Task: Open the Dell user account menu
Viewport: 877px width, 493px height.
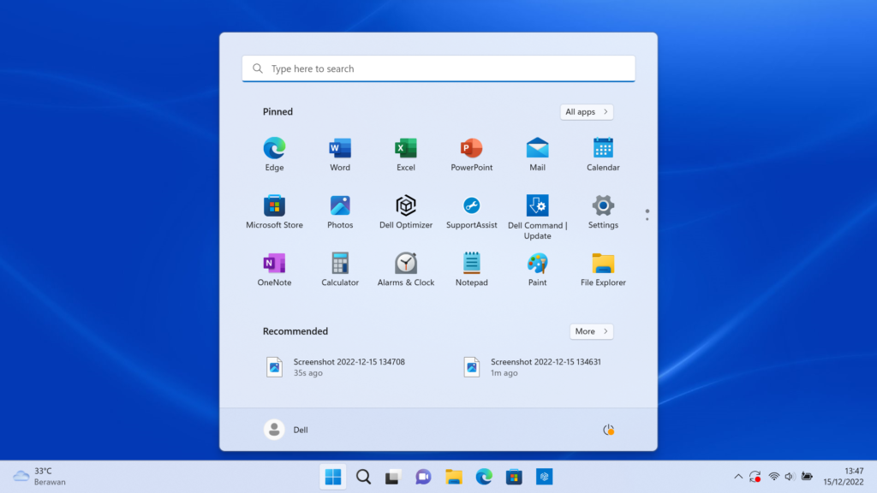Action: coord(286,430)
